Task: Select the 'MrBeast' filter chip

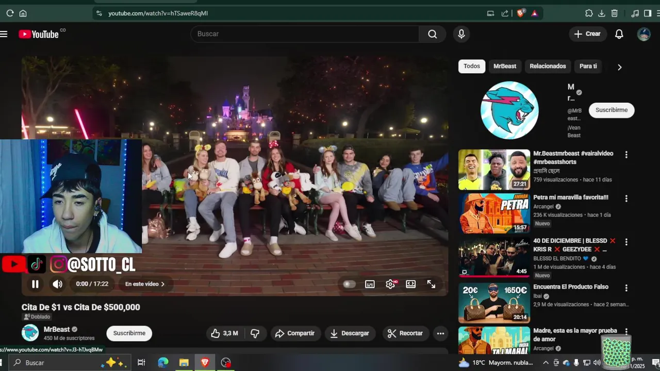Action: click(x=505, y=66)
